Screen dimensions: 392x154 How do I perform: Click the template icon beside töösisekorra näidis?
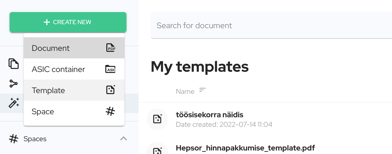tap(157, 119)
